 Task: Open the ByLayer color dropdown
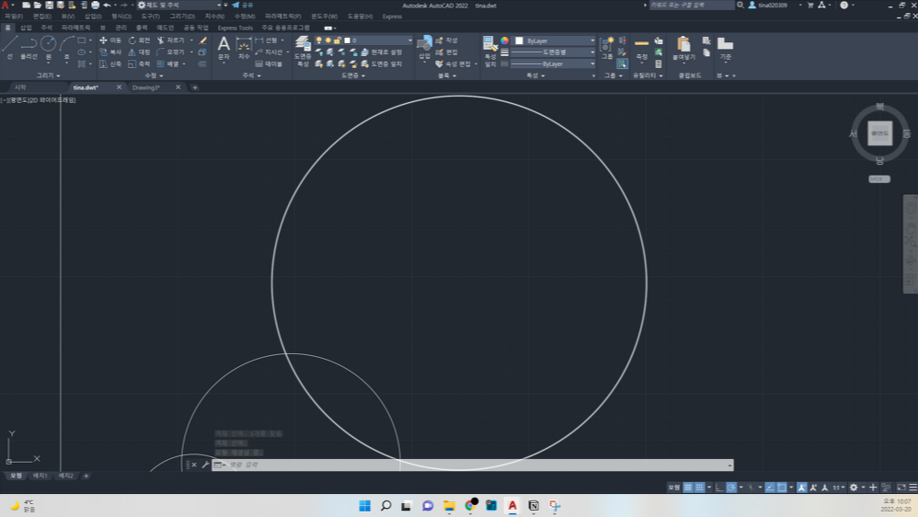pos(554,40)
